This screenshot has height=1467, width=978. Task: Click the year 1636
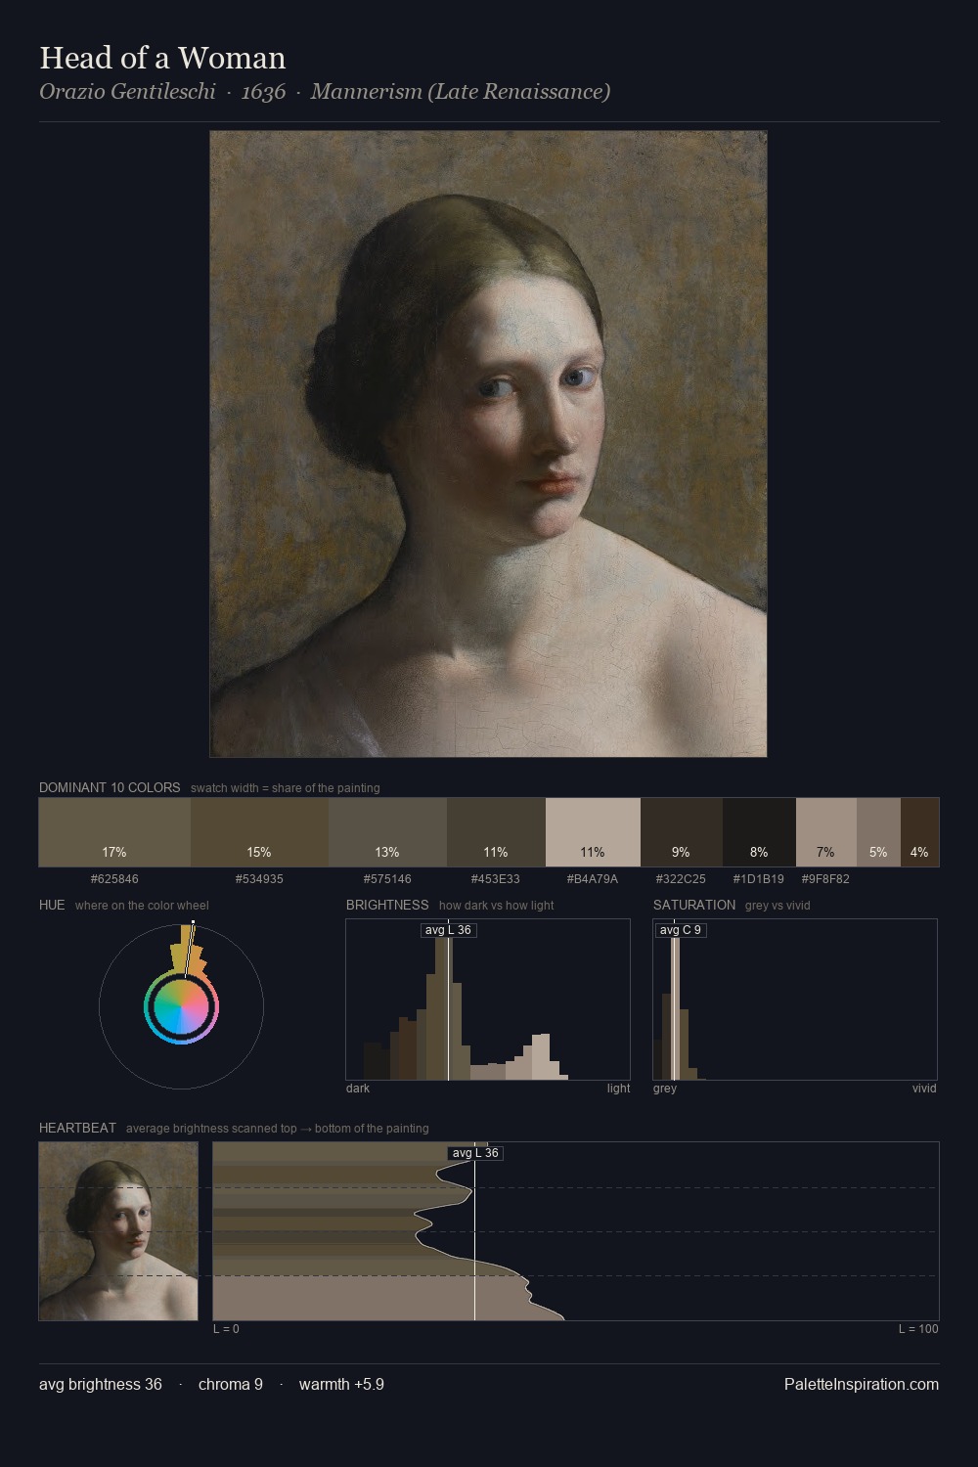click(x=263, y=92)
